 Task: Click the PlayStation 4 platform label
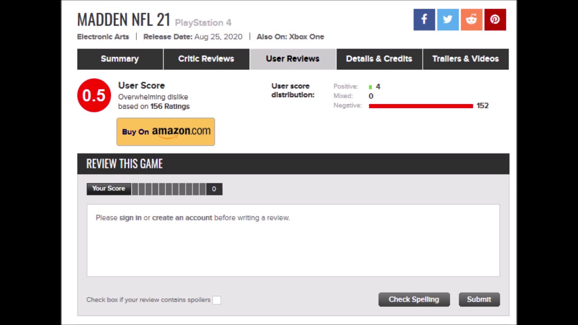coord(203,23)
